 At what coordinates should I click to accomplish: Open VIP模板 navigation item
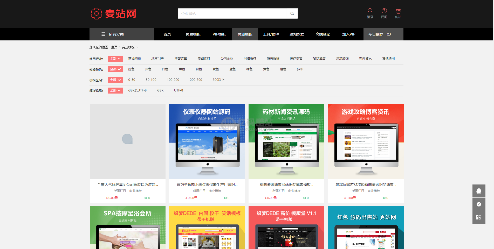point(219,34)
